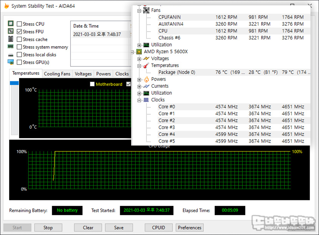Close the System Stability Test window

point(310,5)
